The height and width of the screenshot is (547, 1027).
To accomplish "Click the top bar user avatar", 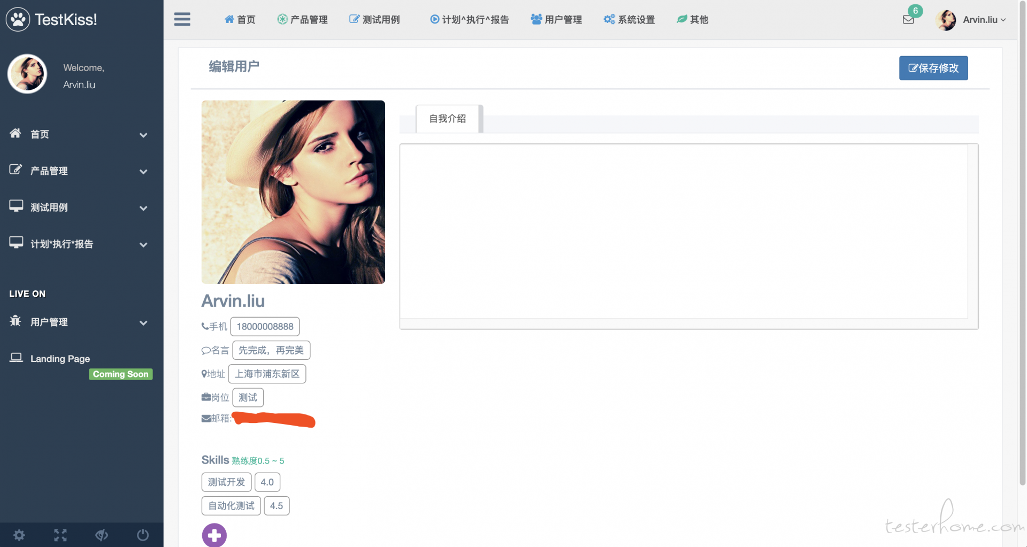I will click(946, 20).
